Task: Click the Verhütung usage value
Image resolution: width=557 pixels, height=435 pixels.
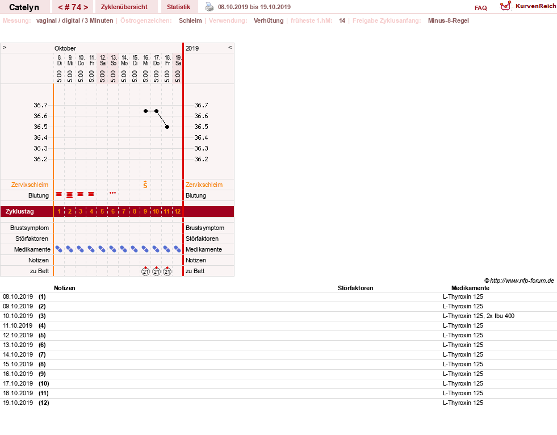Action: pyautogui.click(x=269, y=20)
